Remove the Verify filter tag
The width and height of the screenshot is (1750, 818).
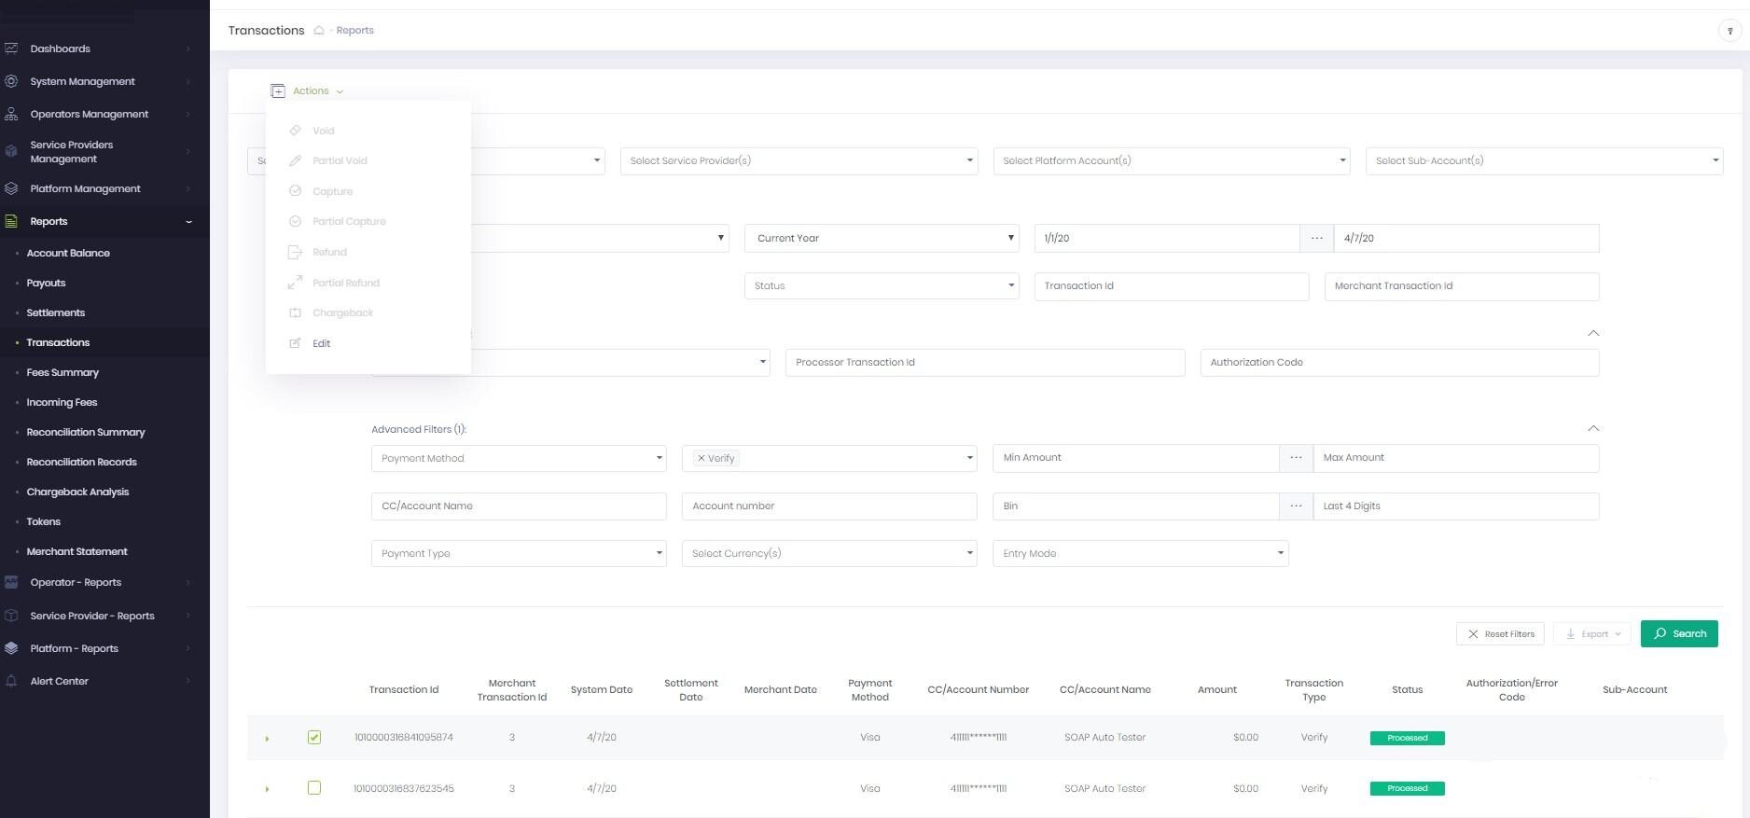[x=701, y=458]
